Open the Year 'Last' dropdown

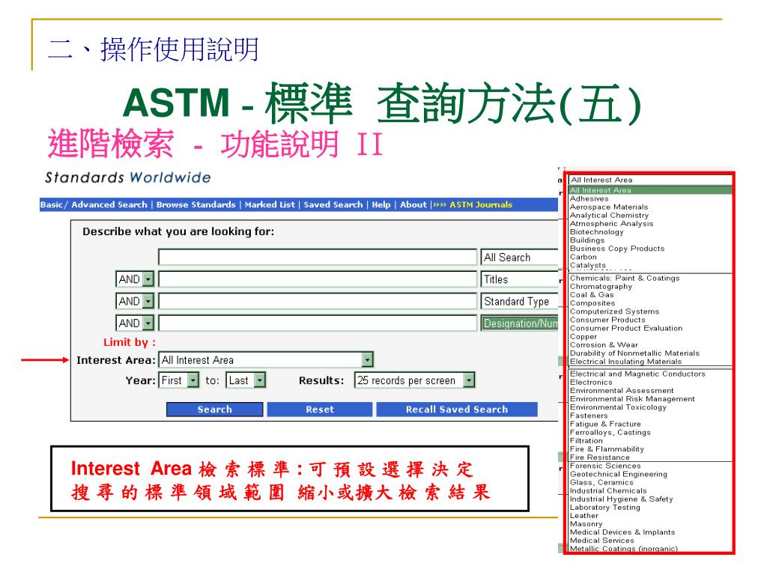246,380
